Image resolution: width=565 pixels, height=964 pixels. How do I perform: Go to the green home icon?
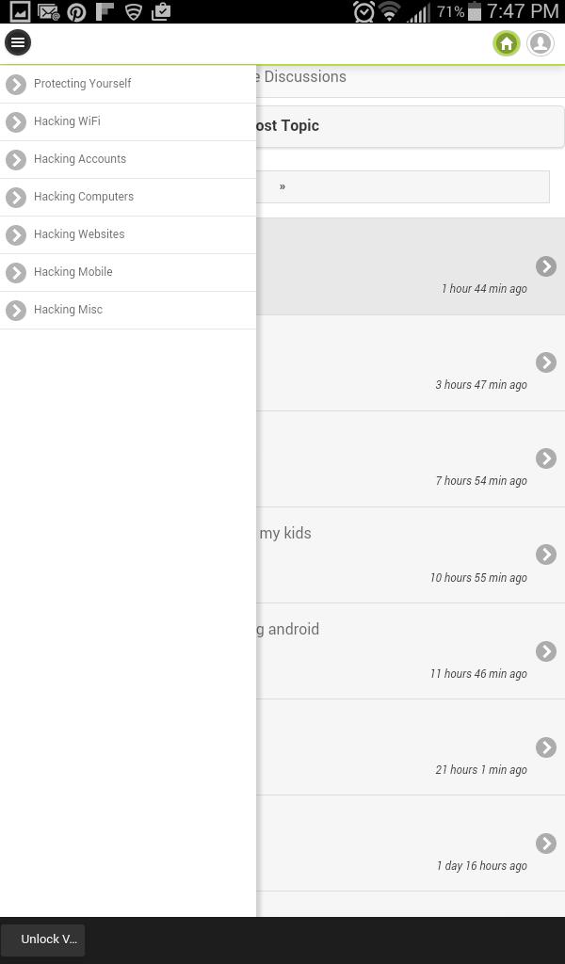[507, 43]
